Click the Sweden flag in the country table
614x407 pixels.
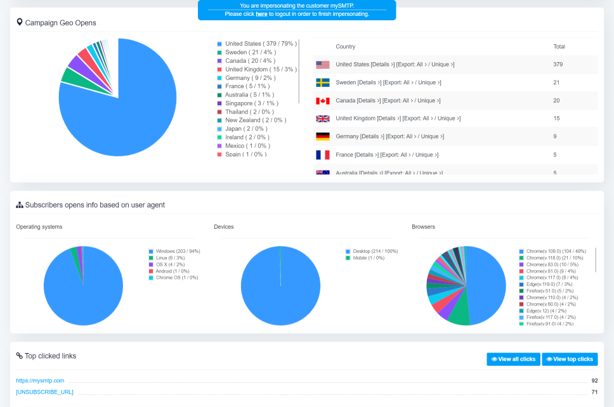pyautogui.click(x=323, y=82)
